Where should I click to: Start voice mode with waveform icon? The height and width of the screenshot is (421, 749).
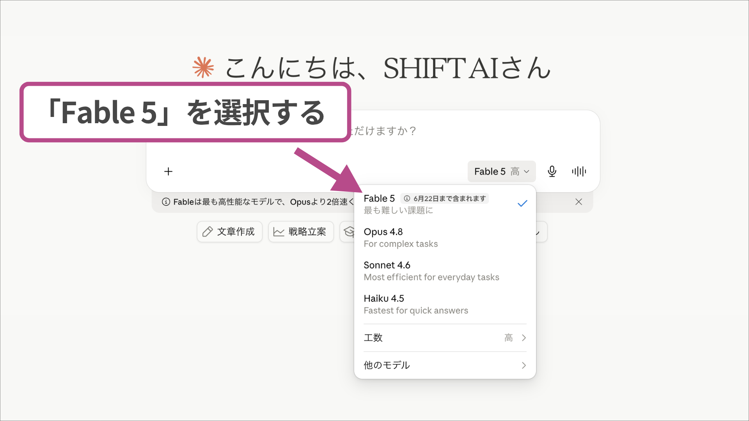coord(579,172)
